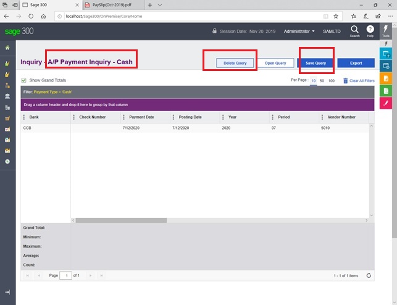Open the blue windows manager icon with 2
The image size is (397, 305).
(386, 54)
